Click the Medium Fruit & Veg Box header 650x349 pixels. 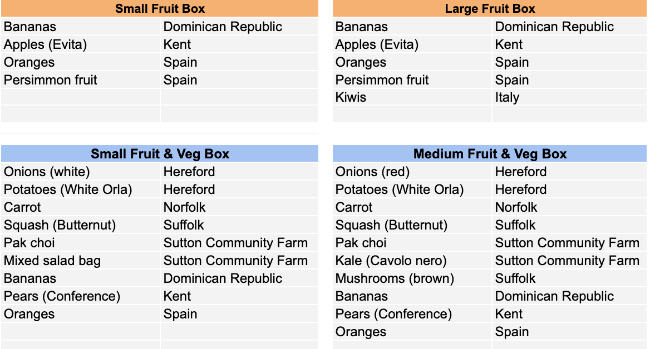coord(490,153)
